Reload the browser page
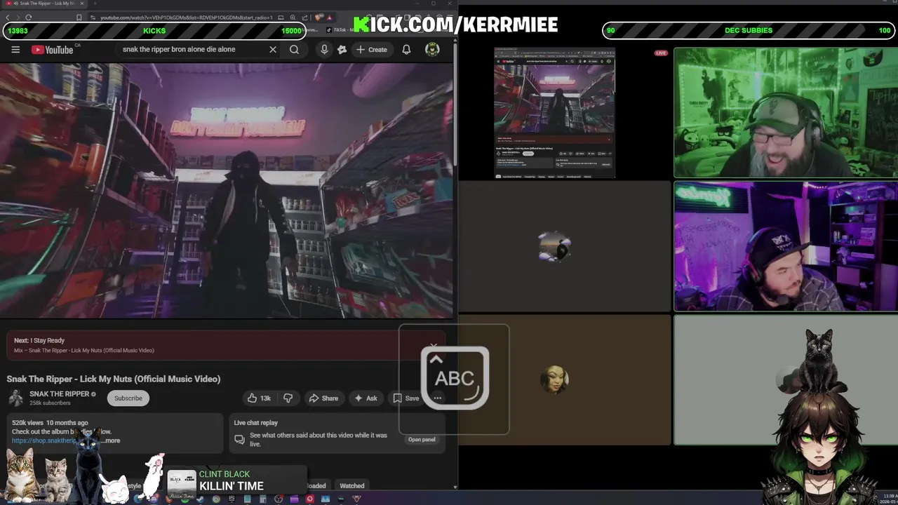 [x=29, y=18]
